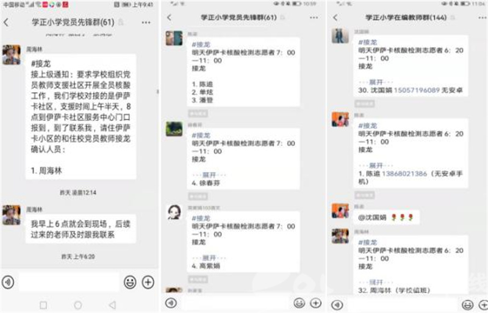Tap the Android circle home button

coord(78,305)
